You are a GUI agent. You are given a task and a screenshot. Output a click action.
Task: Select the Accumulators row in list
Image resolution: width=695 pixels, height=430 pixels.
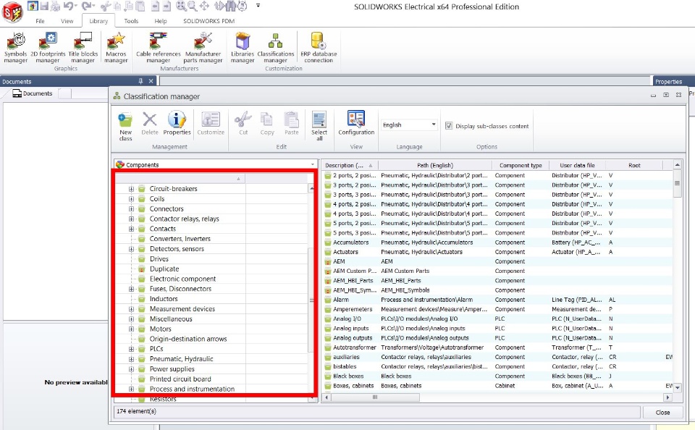pos(498,243)
